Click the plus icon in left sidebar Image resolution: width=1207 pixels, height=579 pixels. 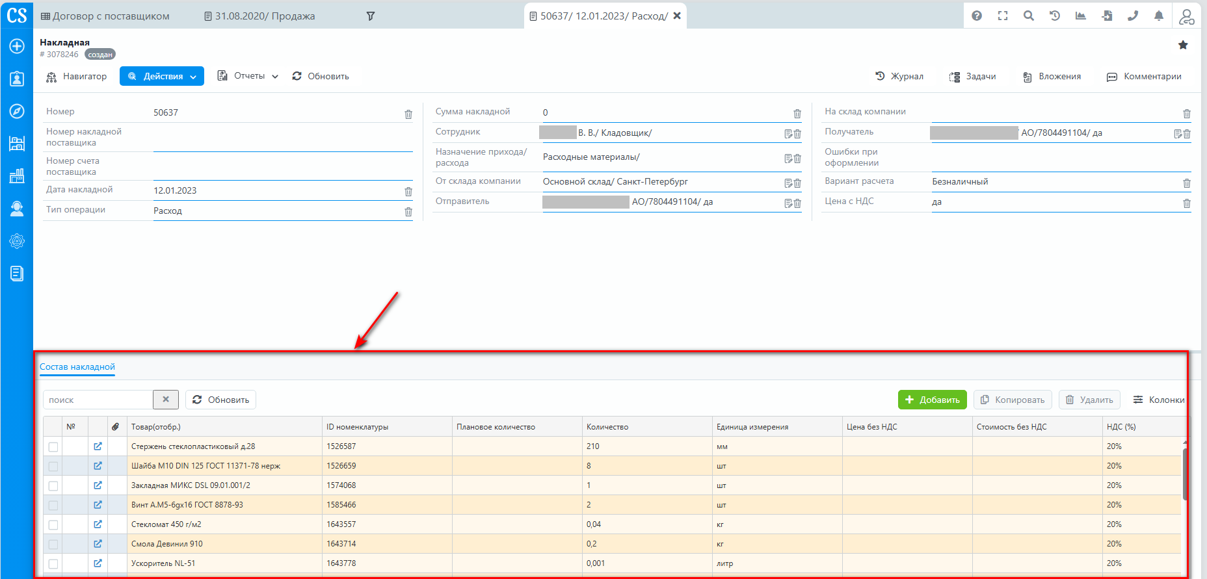17,46
